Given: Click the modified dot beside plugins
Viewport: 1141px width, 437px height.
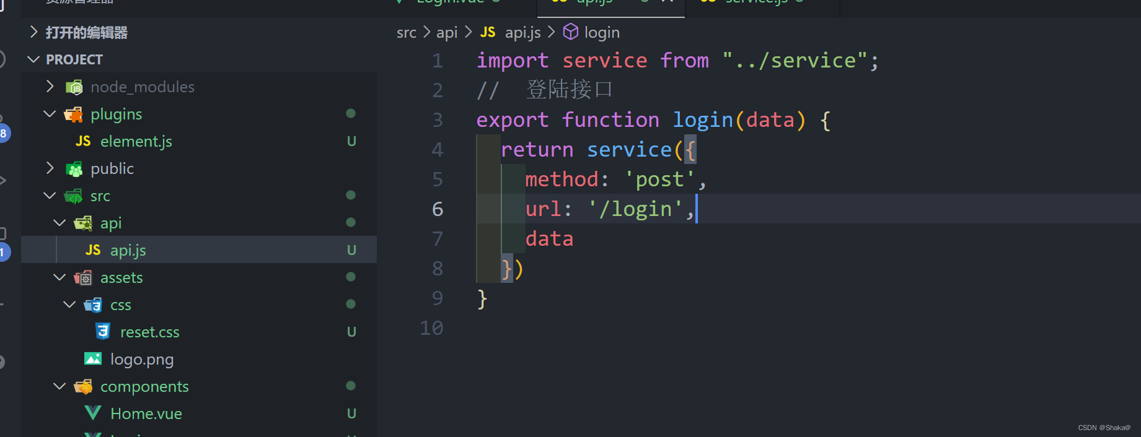Looking at the screenshot, I should (x=351, y=113).
